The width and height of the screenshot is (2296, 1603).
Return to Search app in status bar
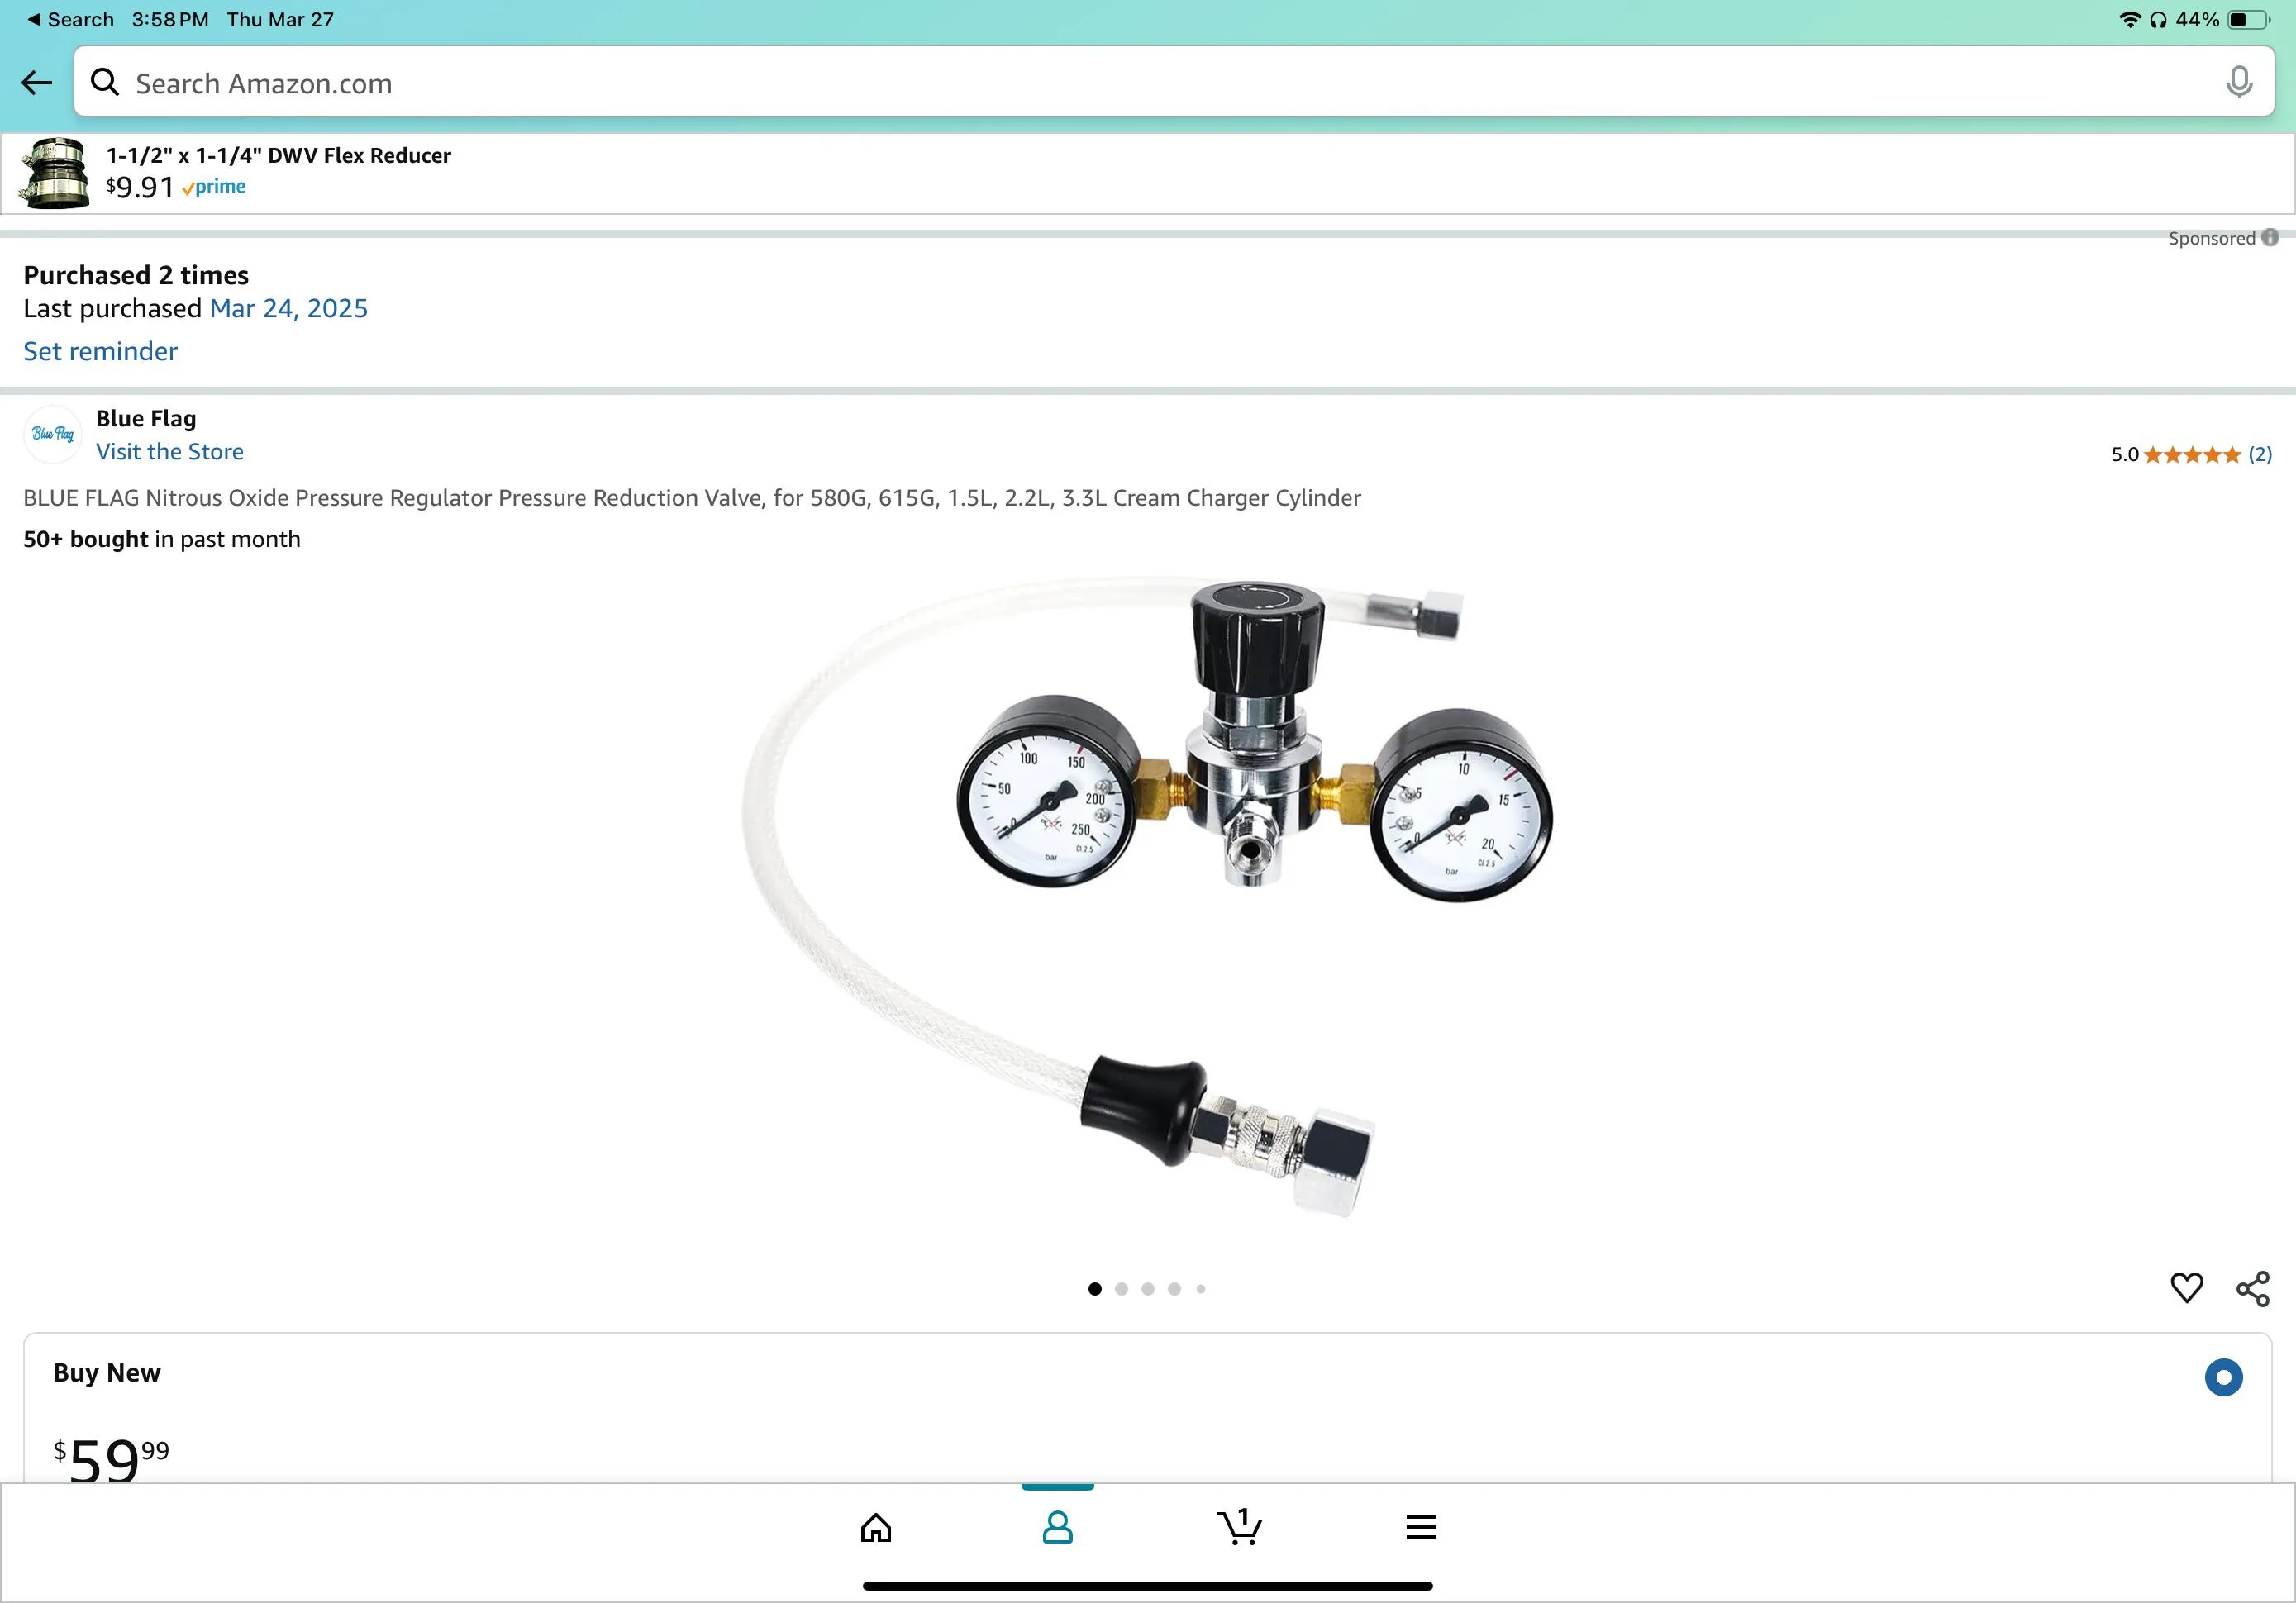[x=70, y=20]
